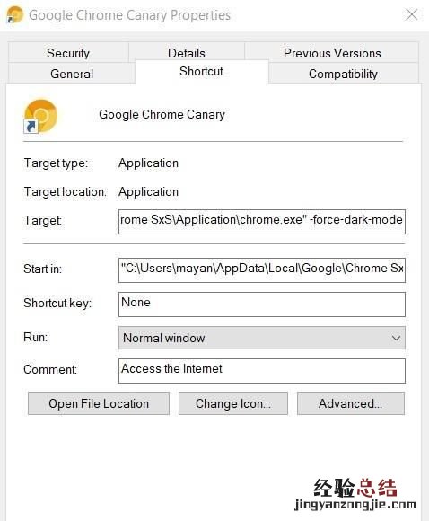Click the Change Icon button
Image resolution: width=429 pixels, height=521 pixels.
(233, 403)
